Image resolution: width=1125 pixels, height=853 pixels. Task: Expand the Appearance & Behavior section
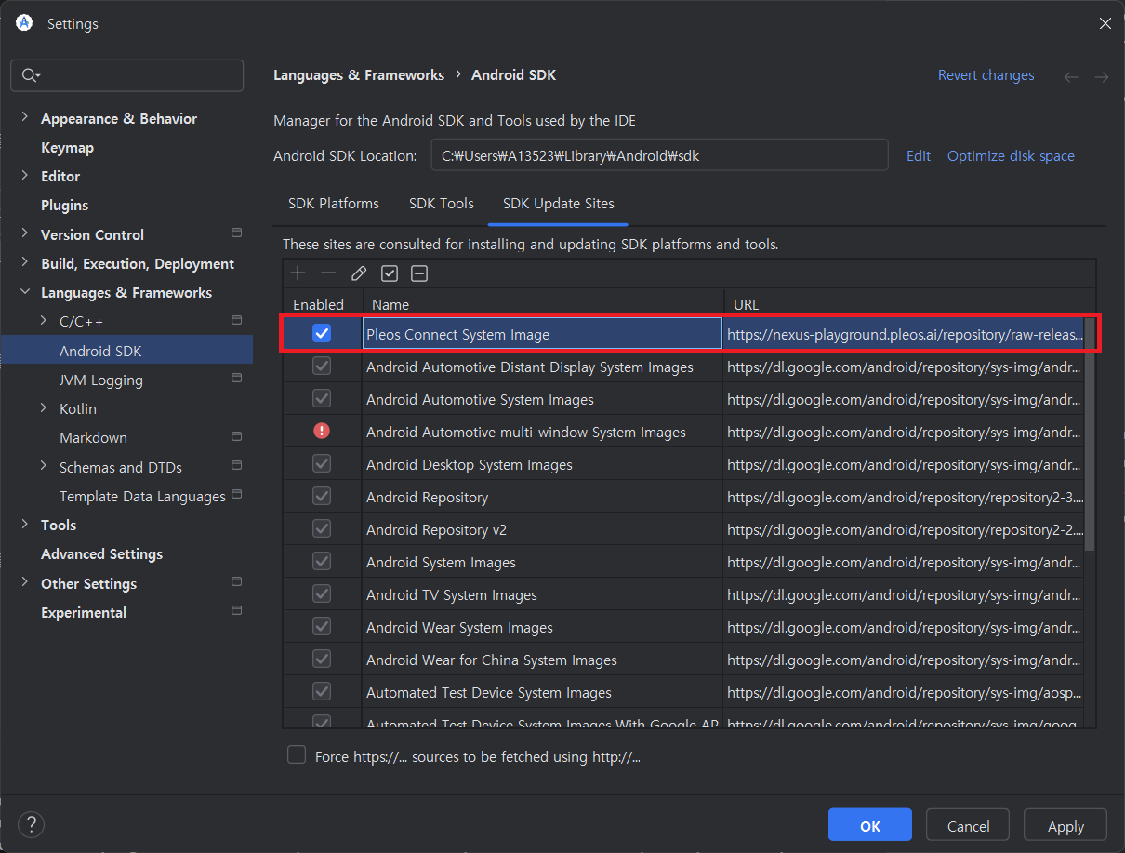[24, 119]
